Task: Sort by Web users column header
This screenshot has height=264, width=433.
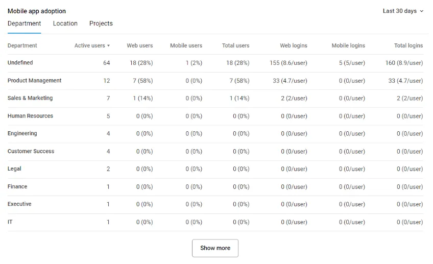Action: (139, 45)
